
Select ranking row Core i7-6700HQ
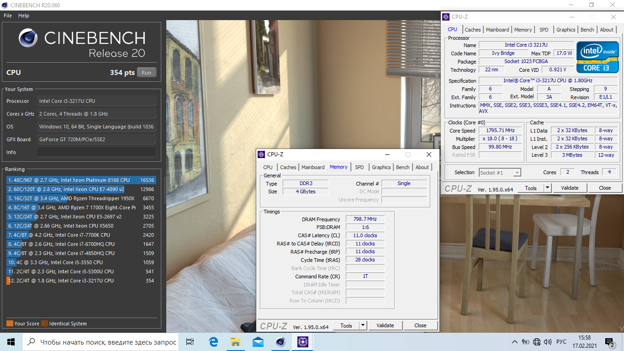[x=81, y=244]
